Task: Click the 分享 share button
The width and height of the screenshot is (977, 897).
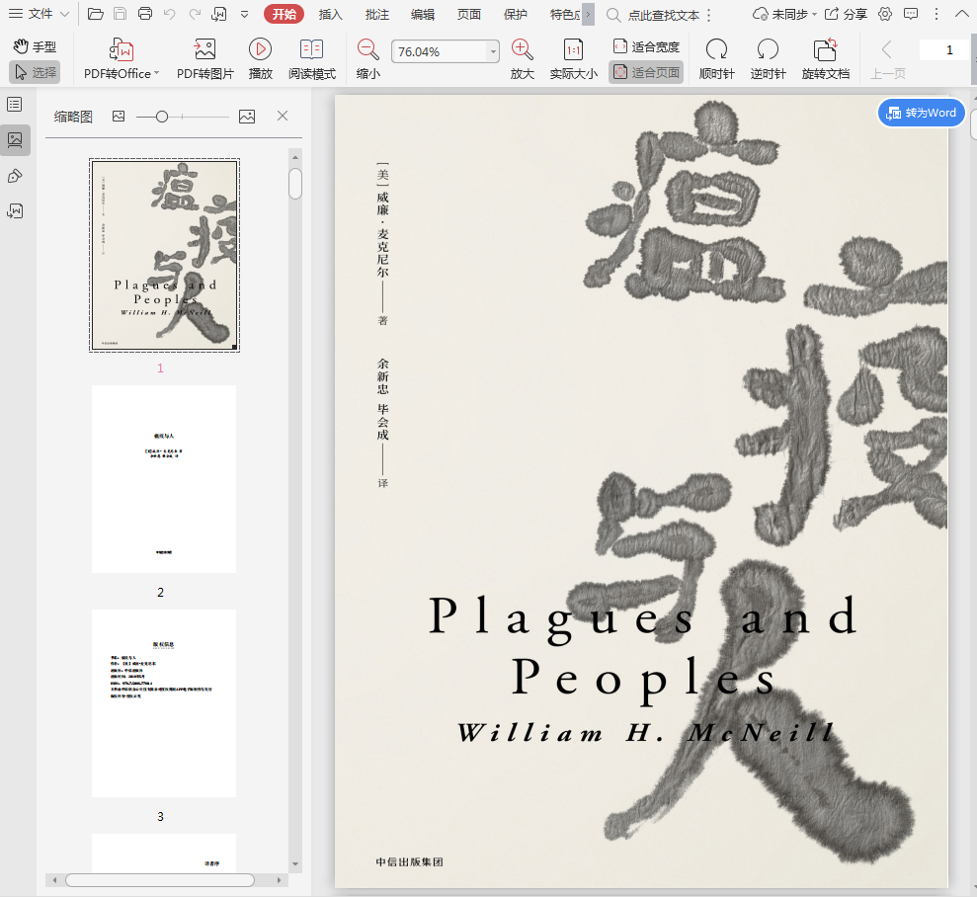Action: click(846, 14)
